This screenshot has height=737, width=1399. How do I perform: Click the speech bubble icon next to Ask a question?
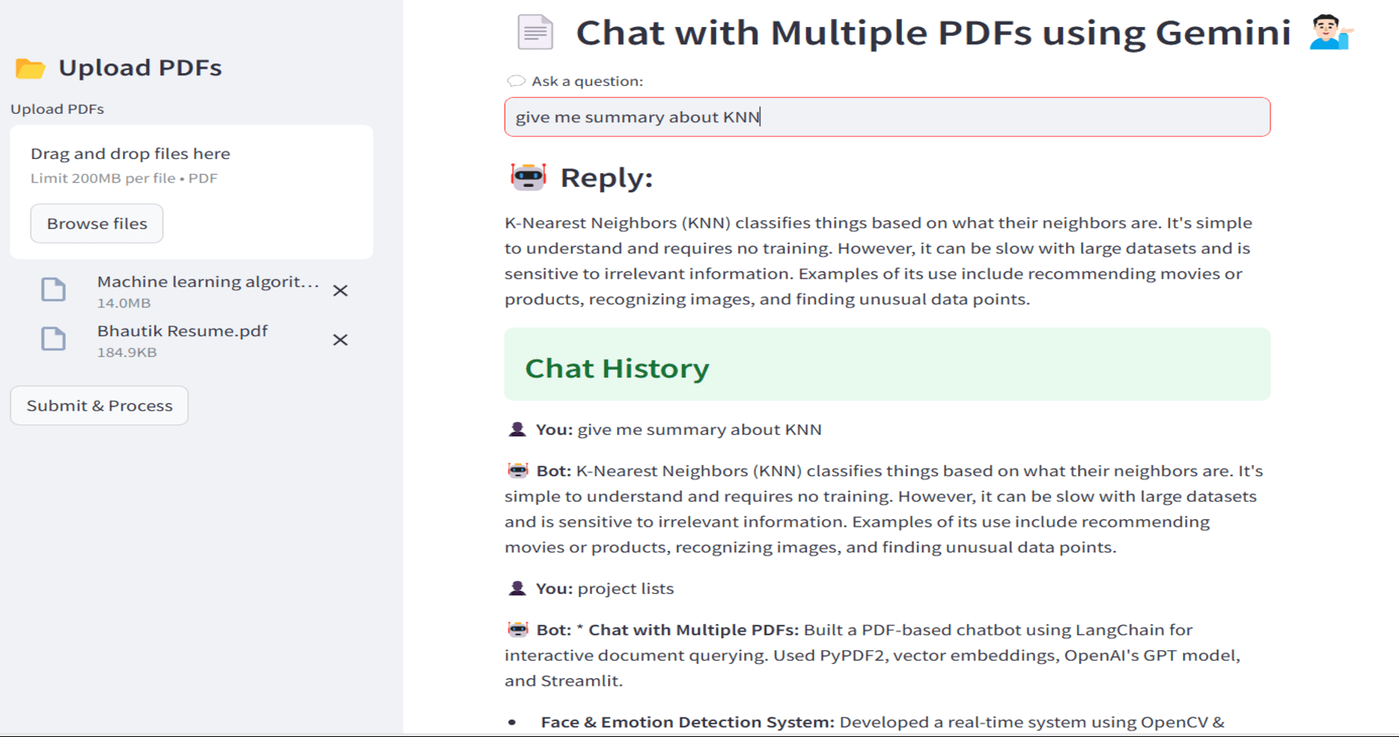(x=516, y=80)
